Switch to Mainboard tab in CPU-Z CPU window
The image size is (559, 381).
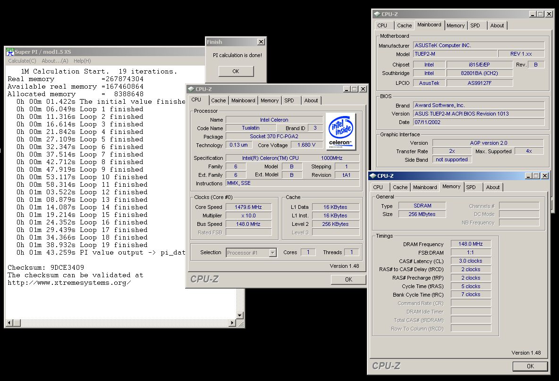[243, 101]
